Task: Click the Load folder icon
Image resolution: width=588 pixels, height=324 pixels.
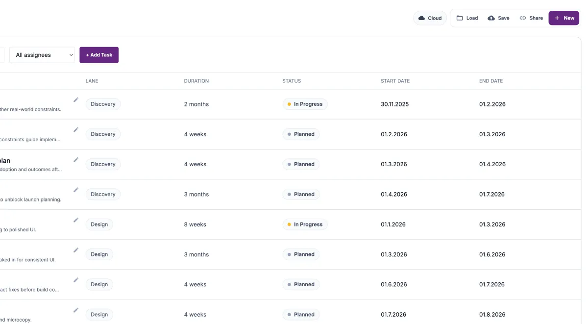Action: 459,18
